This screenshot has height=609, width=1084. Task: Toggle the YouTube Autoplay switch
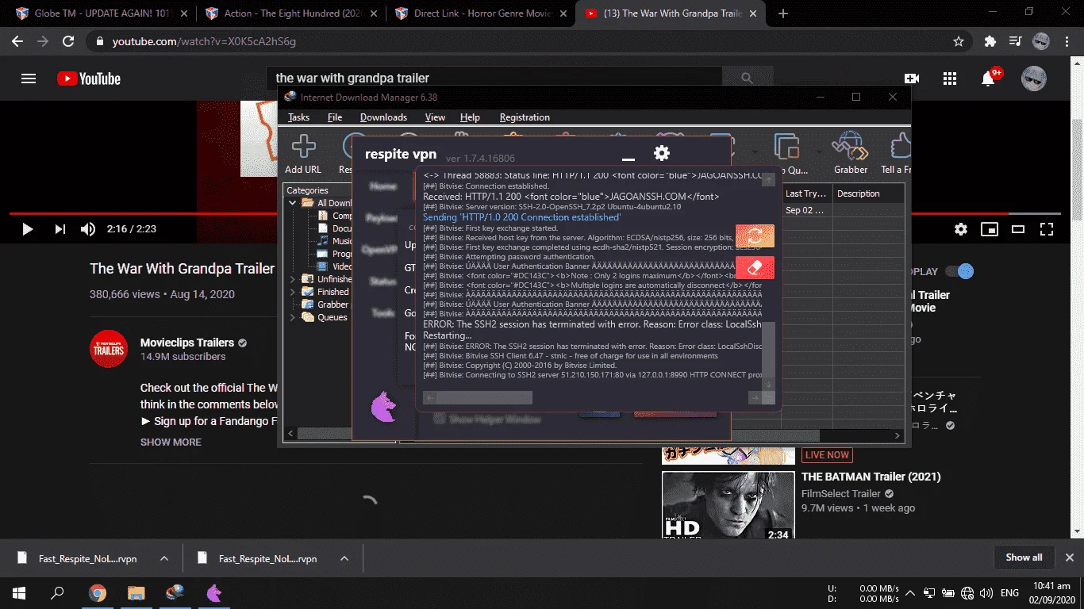point(959,271)
